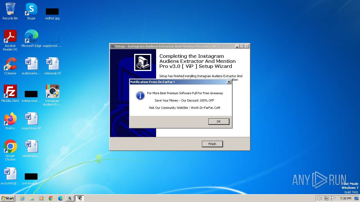This screenshot has height=202, width=360.
Task: Open FileZilla Client desktop shortcut
Action: click(x=10, y=93)
